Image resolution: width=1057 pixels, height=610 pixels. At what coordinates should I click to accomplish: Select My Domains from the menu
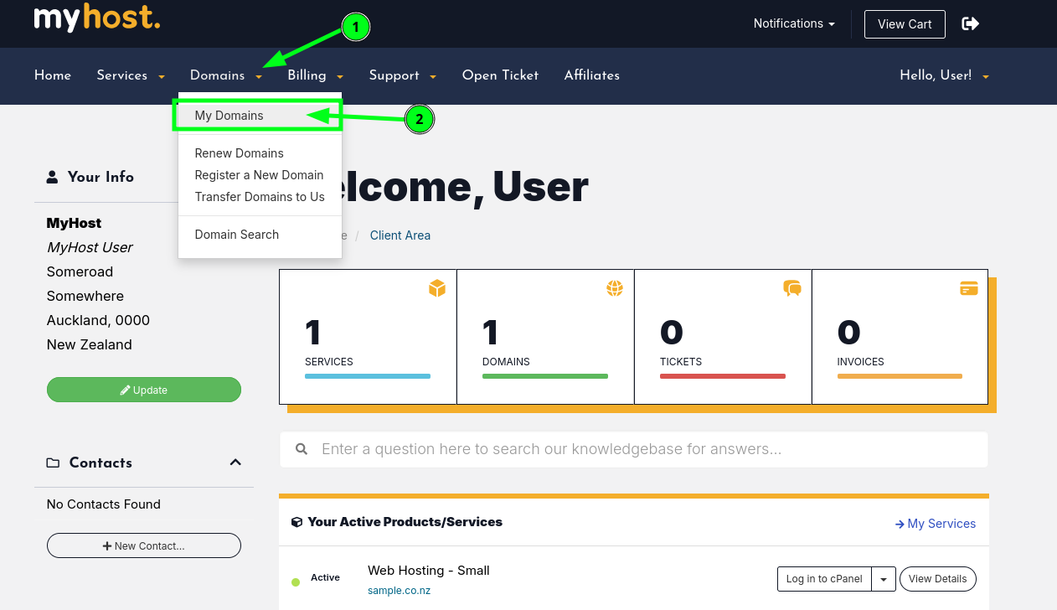(x=229, y=116)
